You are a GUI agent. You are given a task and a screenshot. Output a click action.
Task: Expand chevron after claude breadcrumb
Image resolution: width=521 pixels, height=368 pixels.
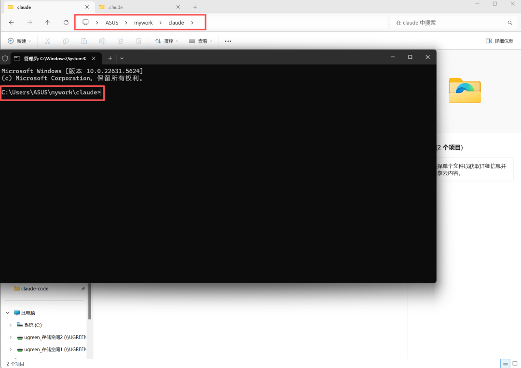192,23
